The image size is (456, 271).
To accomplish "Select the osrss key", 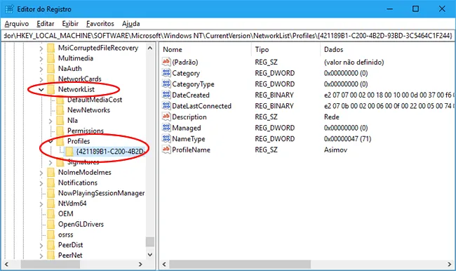I will (66, 234).
